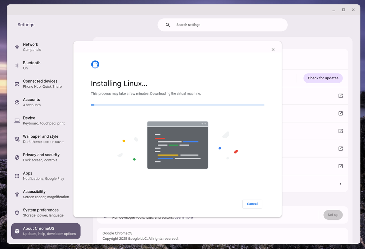Expand the row with the right arrow chevron

pos(341,184)
